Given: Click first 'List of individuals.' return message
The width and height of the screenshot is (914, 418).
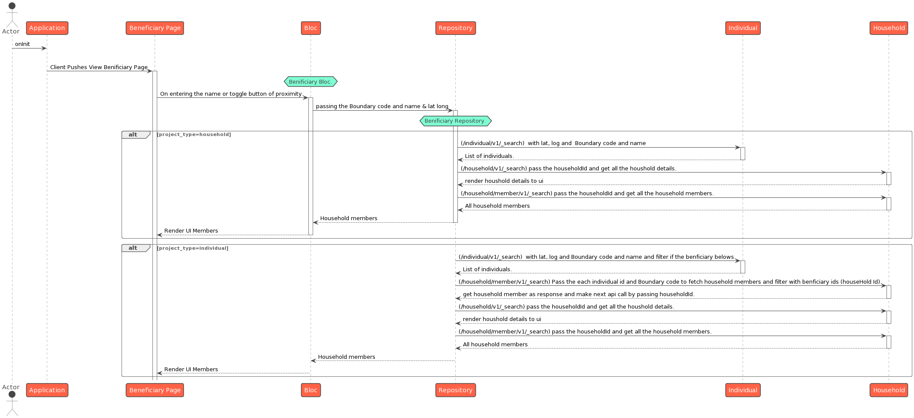Looking at the screenshot, I should click(489, 156).
